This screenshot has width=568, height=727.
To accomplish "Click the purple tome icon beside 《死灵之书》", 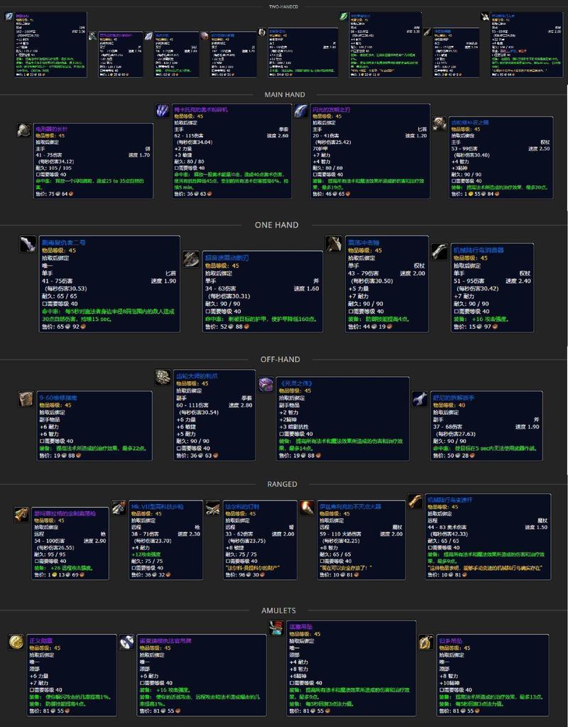I will point(266,384).
